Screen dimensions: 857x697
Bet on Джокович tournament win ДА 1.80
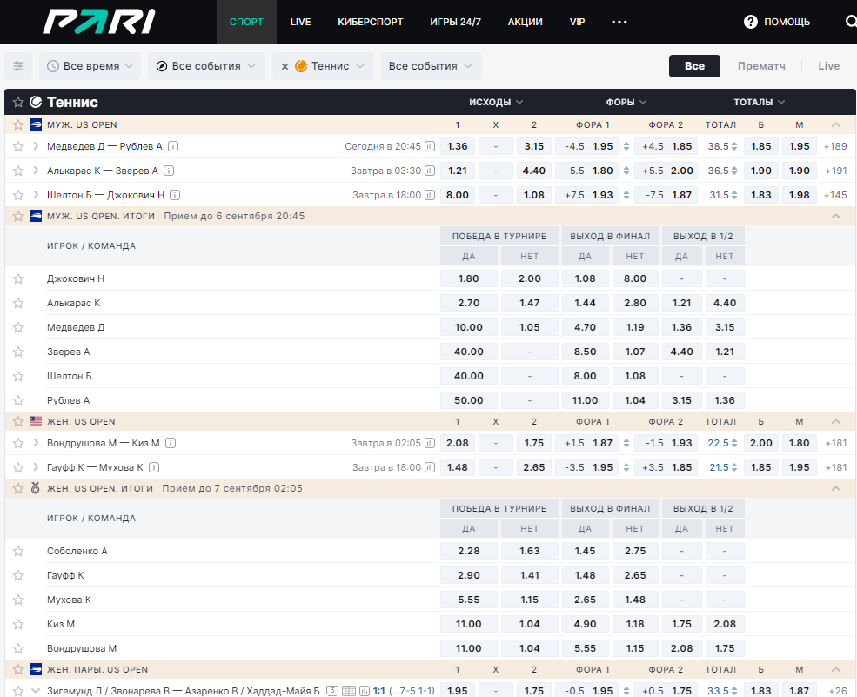[469, 278]
